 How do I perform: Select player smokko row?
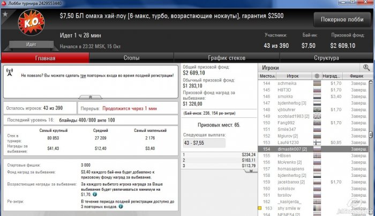tap(313, 96)
